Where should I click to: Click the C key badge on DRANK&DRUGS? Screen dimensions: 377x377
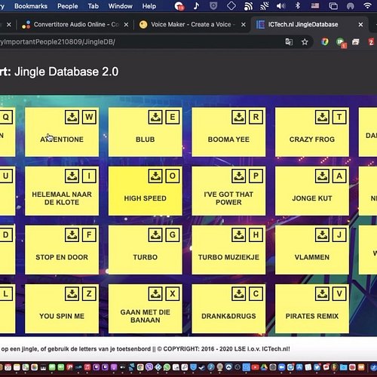[x=256, y=293]
